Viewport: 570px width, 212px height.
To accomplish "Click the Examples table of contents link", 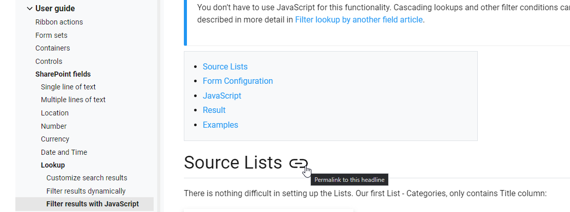I will (220, 125).
